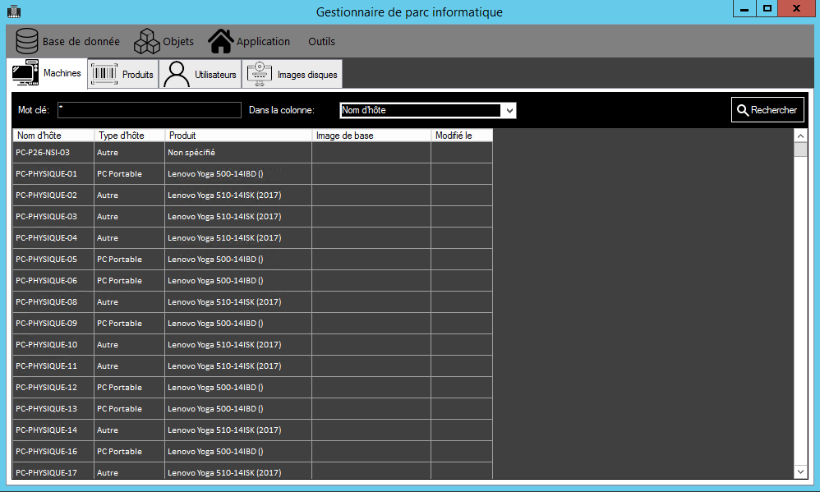
Task: Click Lenovo Yoga product cell of PC-PHYSIQUE-10
Action: tap(238, 344)
